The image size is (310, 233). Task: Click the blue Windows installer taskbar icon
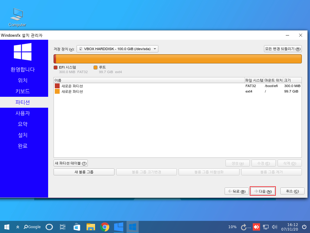119,227
